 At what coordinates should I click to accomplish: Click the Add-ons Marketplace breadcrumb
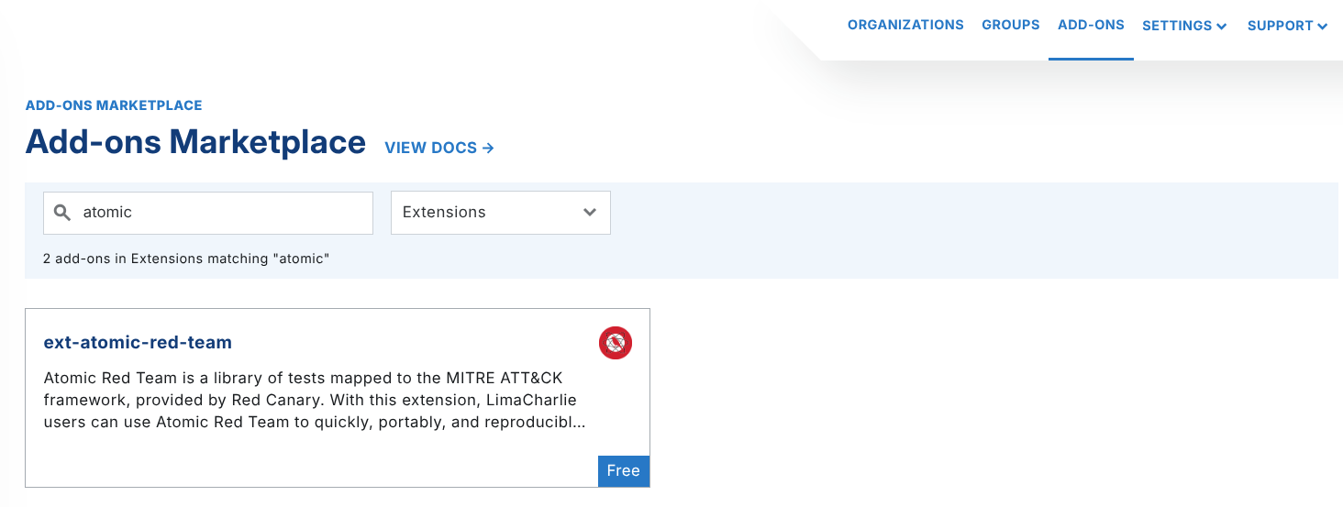(x=114, y=105)
